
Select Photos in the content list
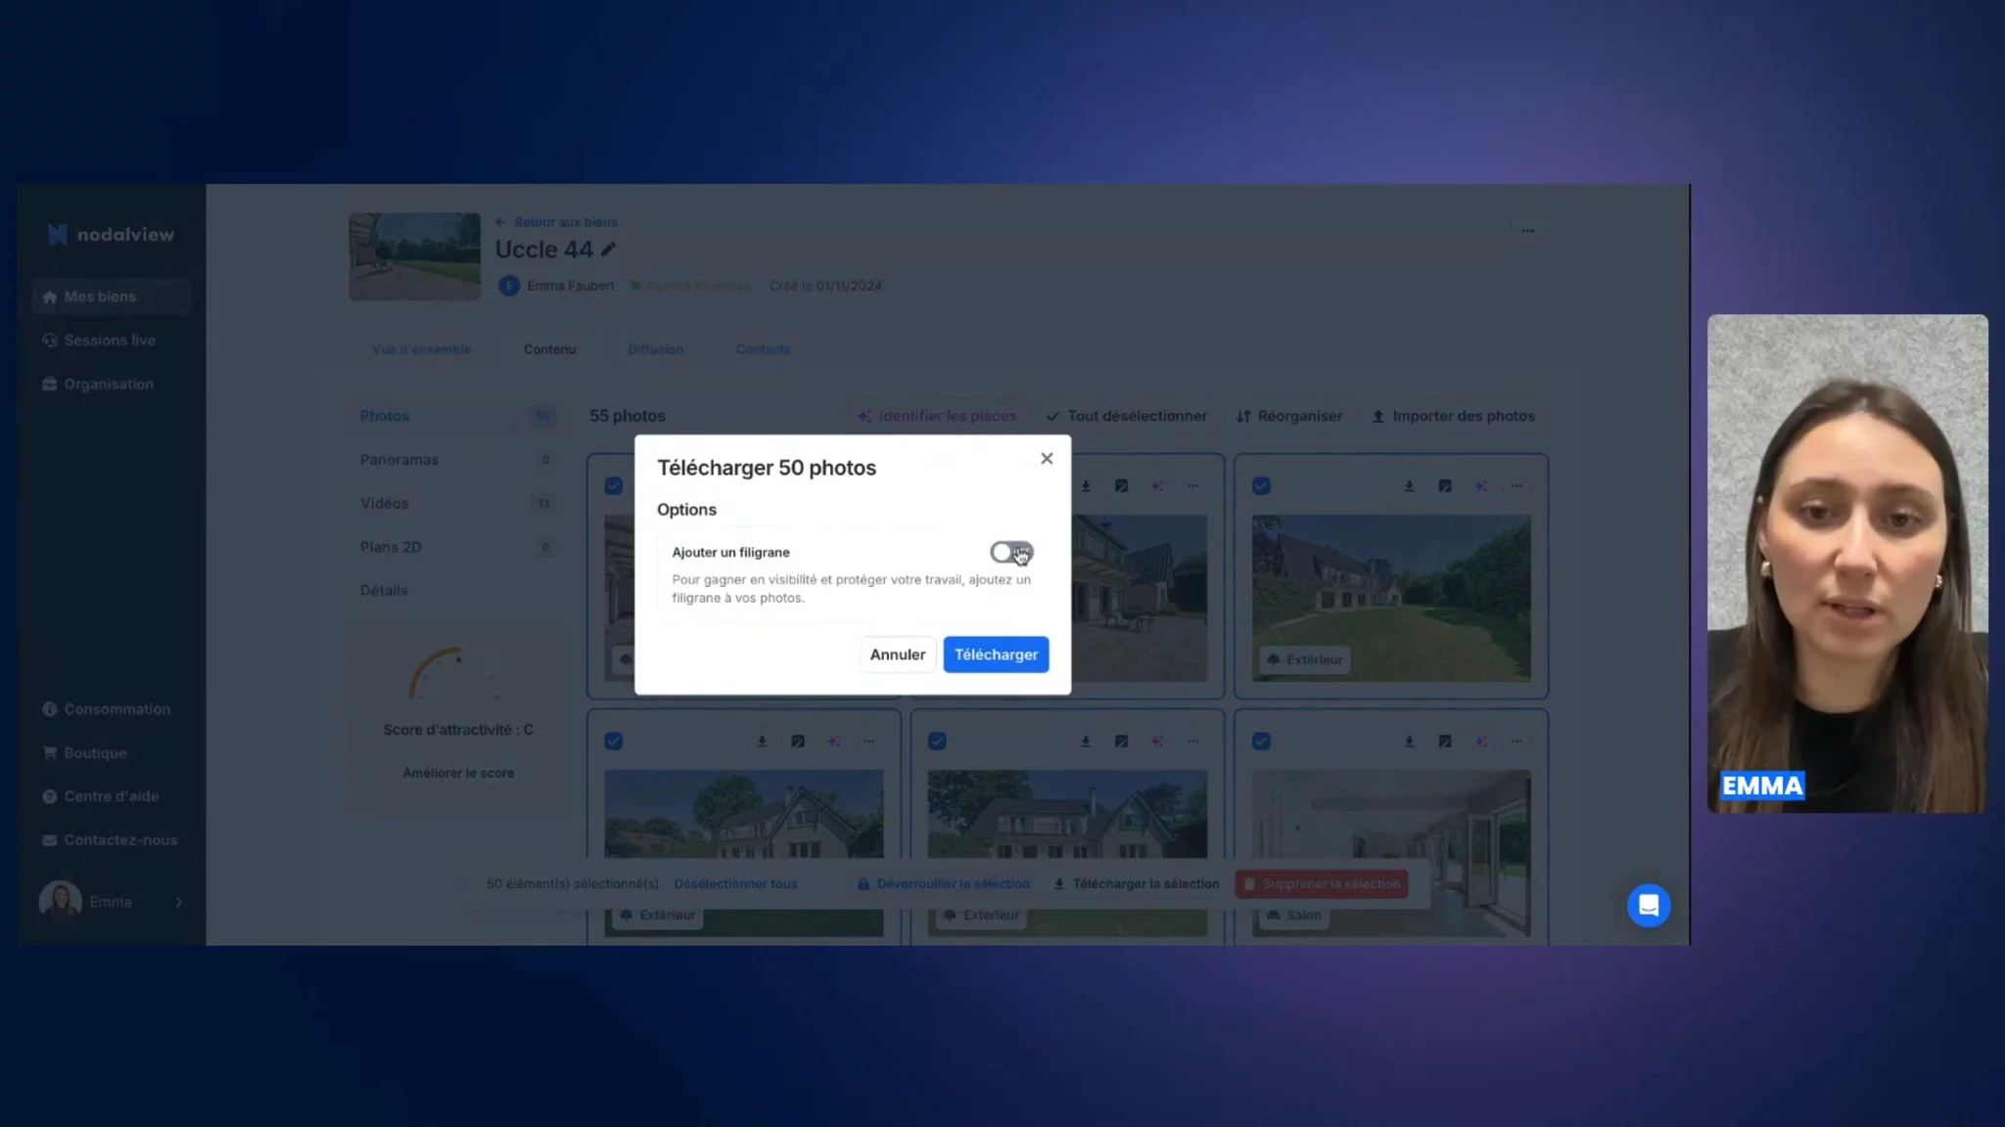coord(457,416)
